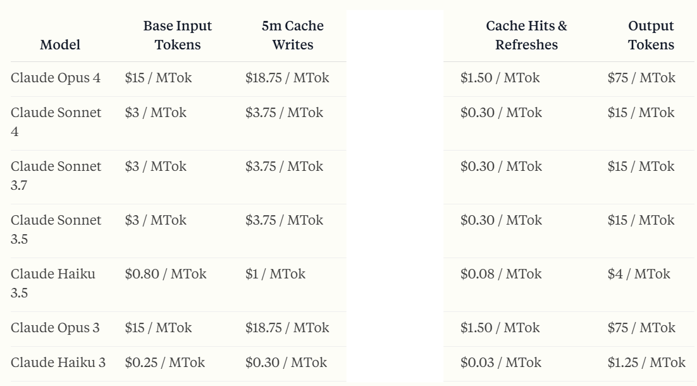The height and width of the screenshot is (386, 697).
Task: Select the Cache Hits & Refreshes header
Action: coord(526,35)
